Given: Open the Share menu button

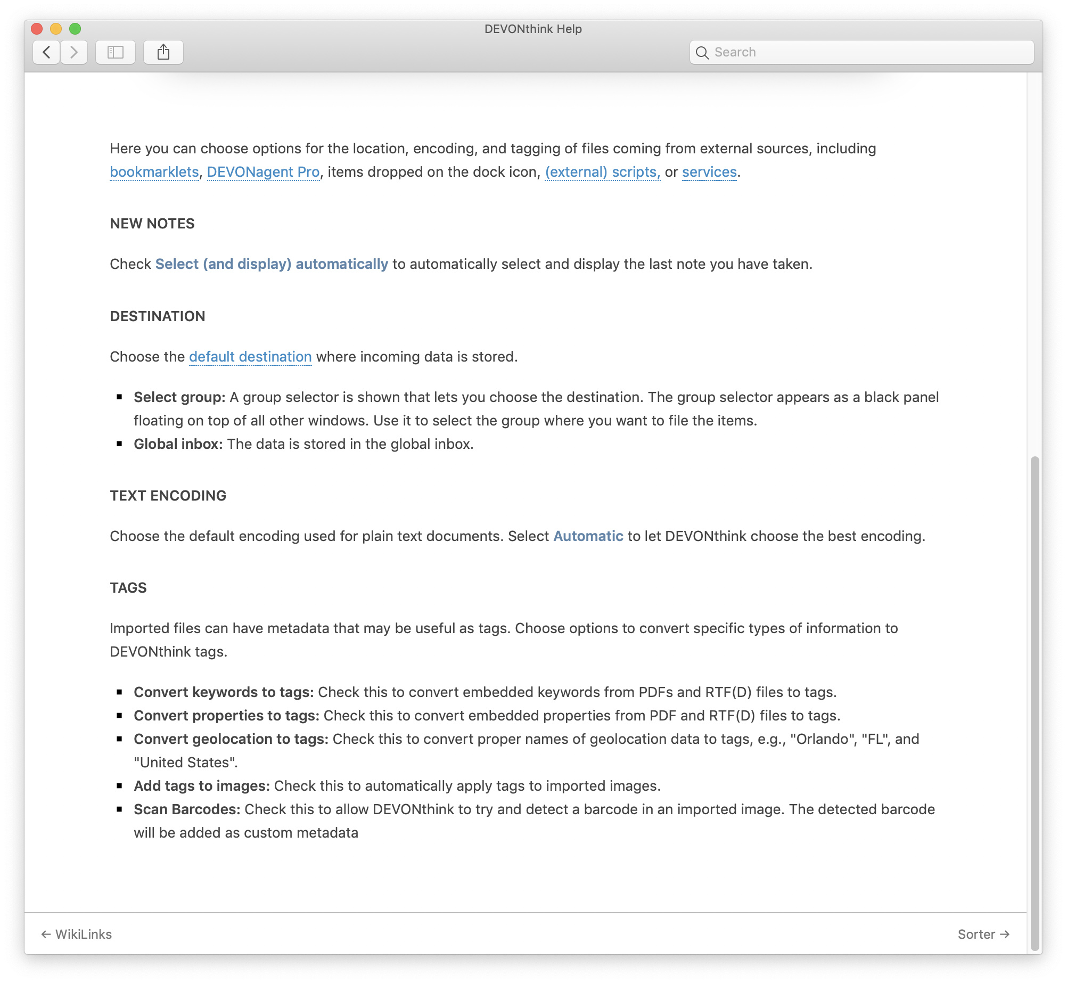Looking at the screenshot, I should tap(163, 52).
